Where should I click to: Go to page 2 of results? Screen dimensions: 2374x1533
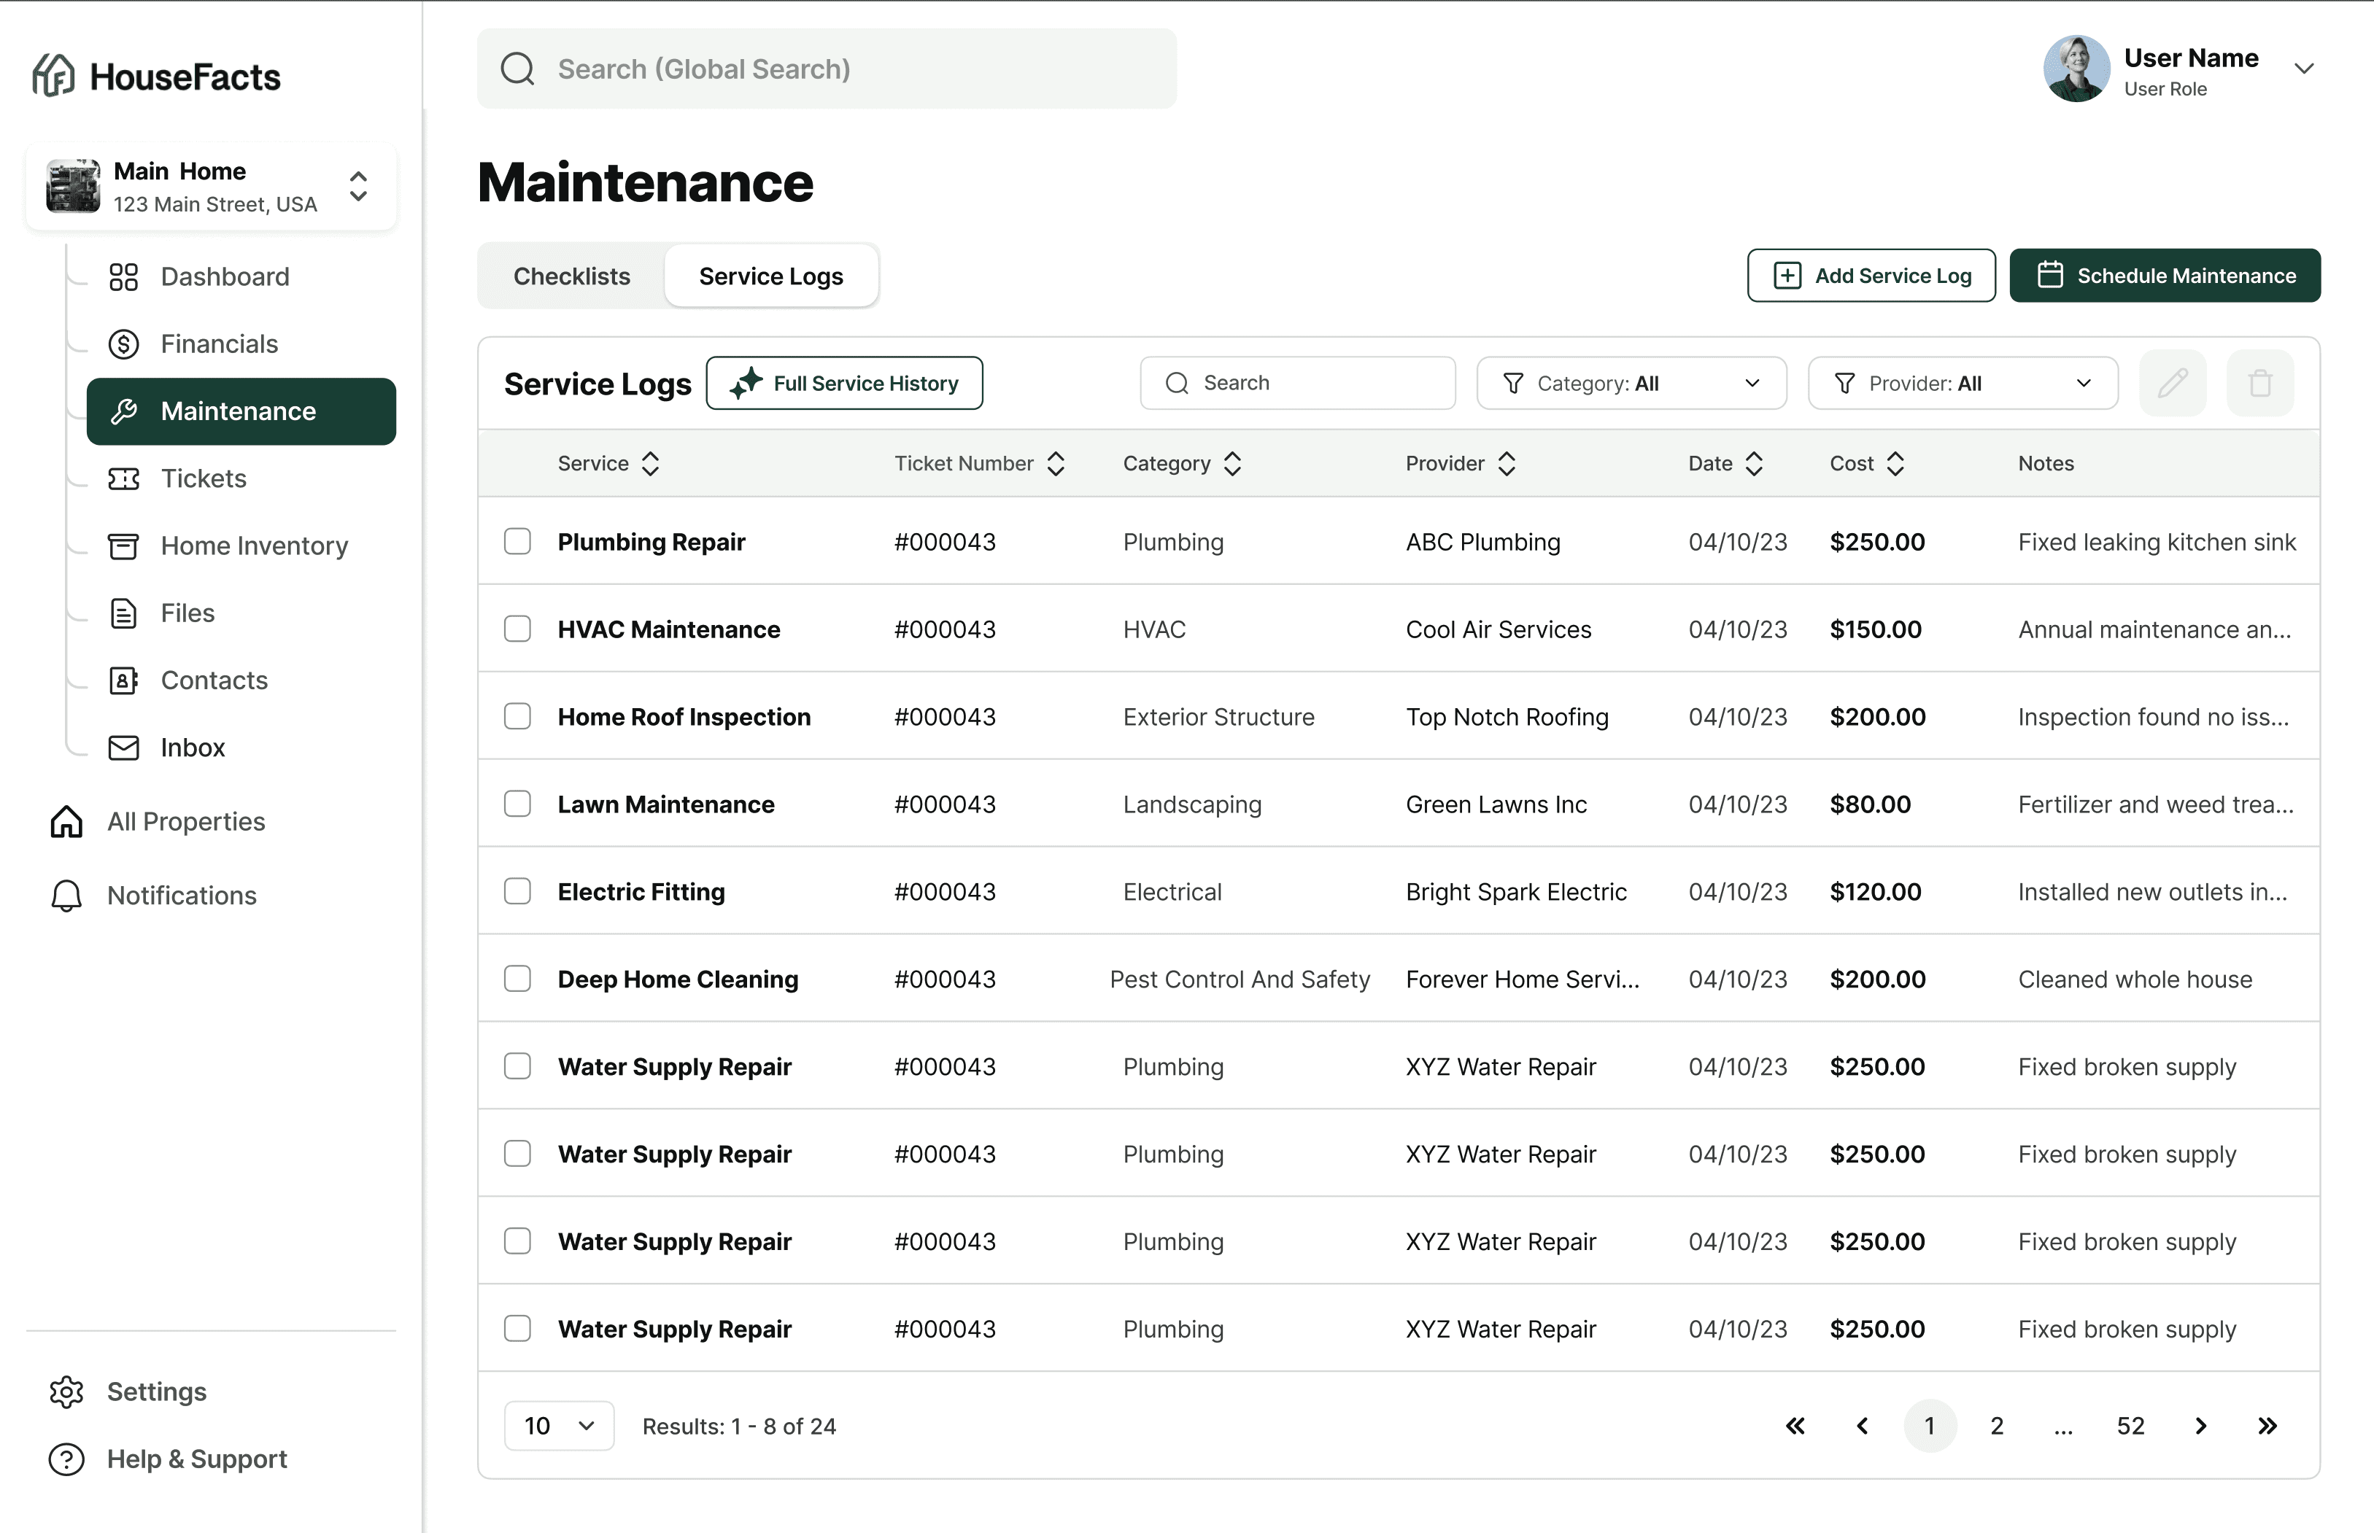tap(1997, 1426)
